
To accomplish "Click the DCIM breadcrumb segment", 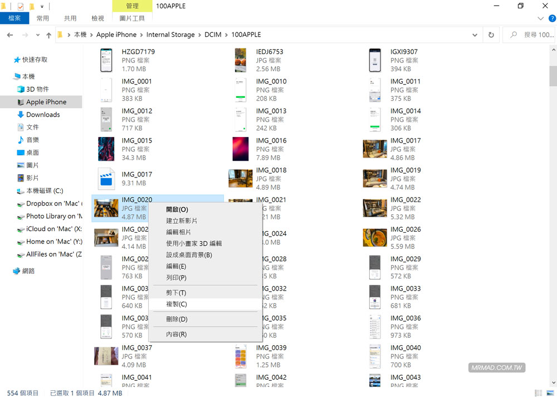I will [x=213, y=35].
